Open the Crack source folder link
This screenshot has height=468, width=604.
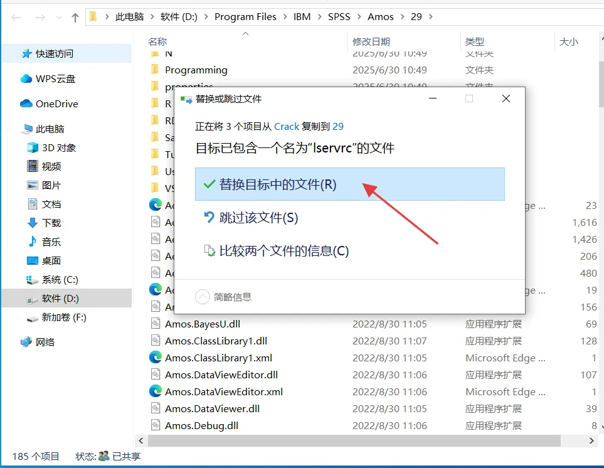click(x=287, y=126)
